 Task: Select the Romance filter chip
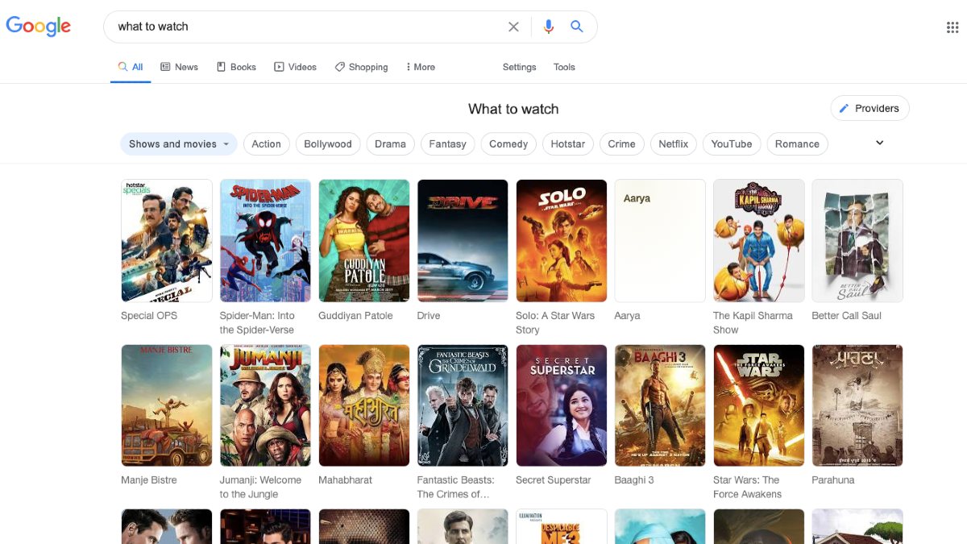(x=797, y=143)
